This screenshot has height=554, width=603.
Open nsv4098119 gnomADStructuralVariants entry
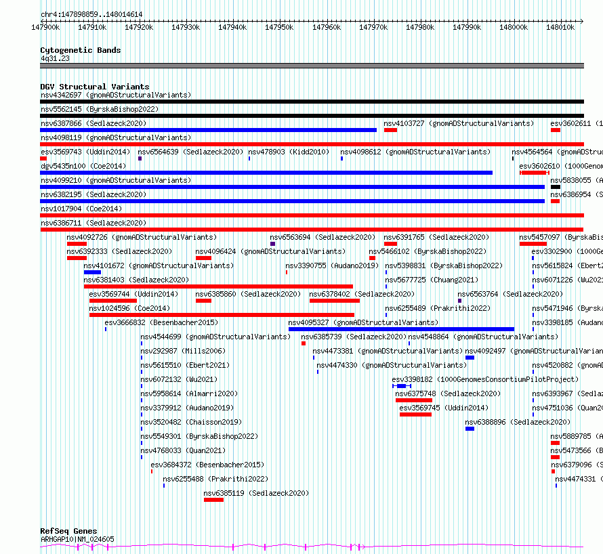click(116, 137)
